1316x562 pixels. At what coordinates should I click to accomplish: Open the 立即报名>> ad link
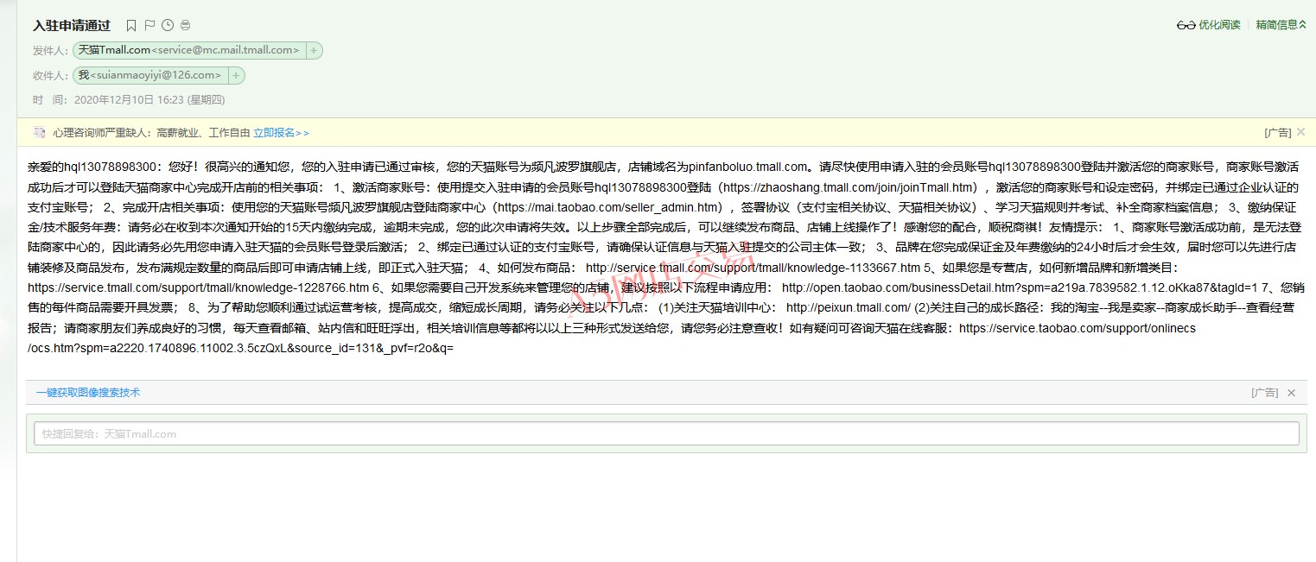tap(281, 133)
